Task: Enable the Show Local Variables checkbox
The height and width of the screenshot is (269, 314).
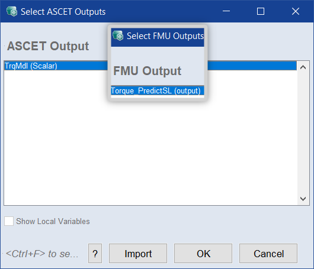Action: coord(9,221)
